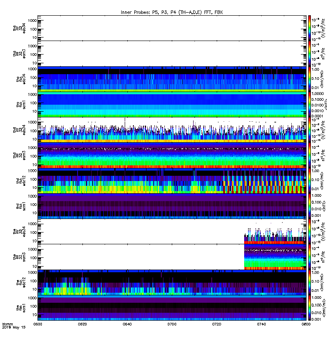Pick the color bar beside thd fbk edc12 panel
Screen dimensions: 327x349
(x=310, y=181)
